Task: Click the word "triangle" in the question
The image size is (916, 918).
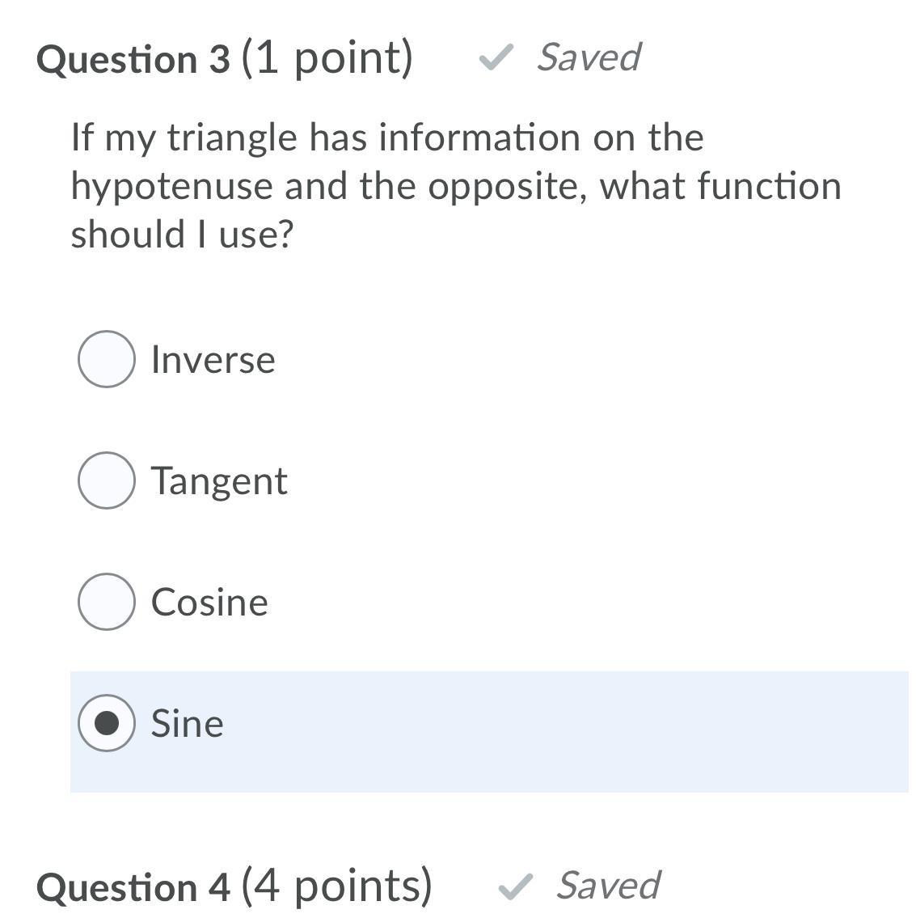Action: click(232, 138)
